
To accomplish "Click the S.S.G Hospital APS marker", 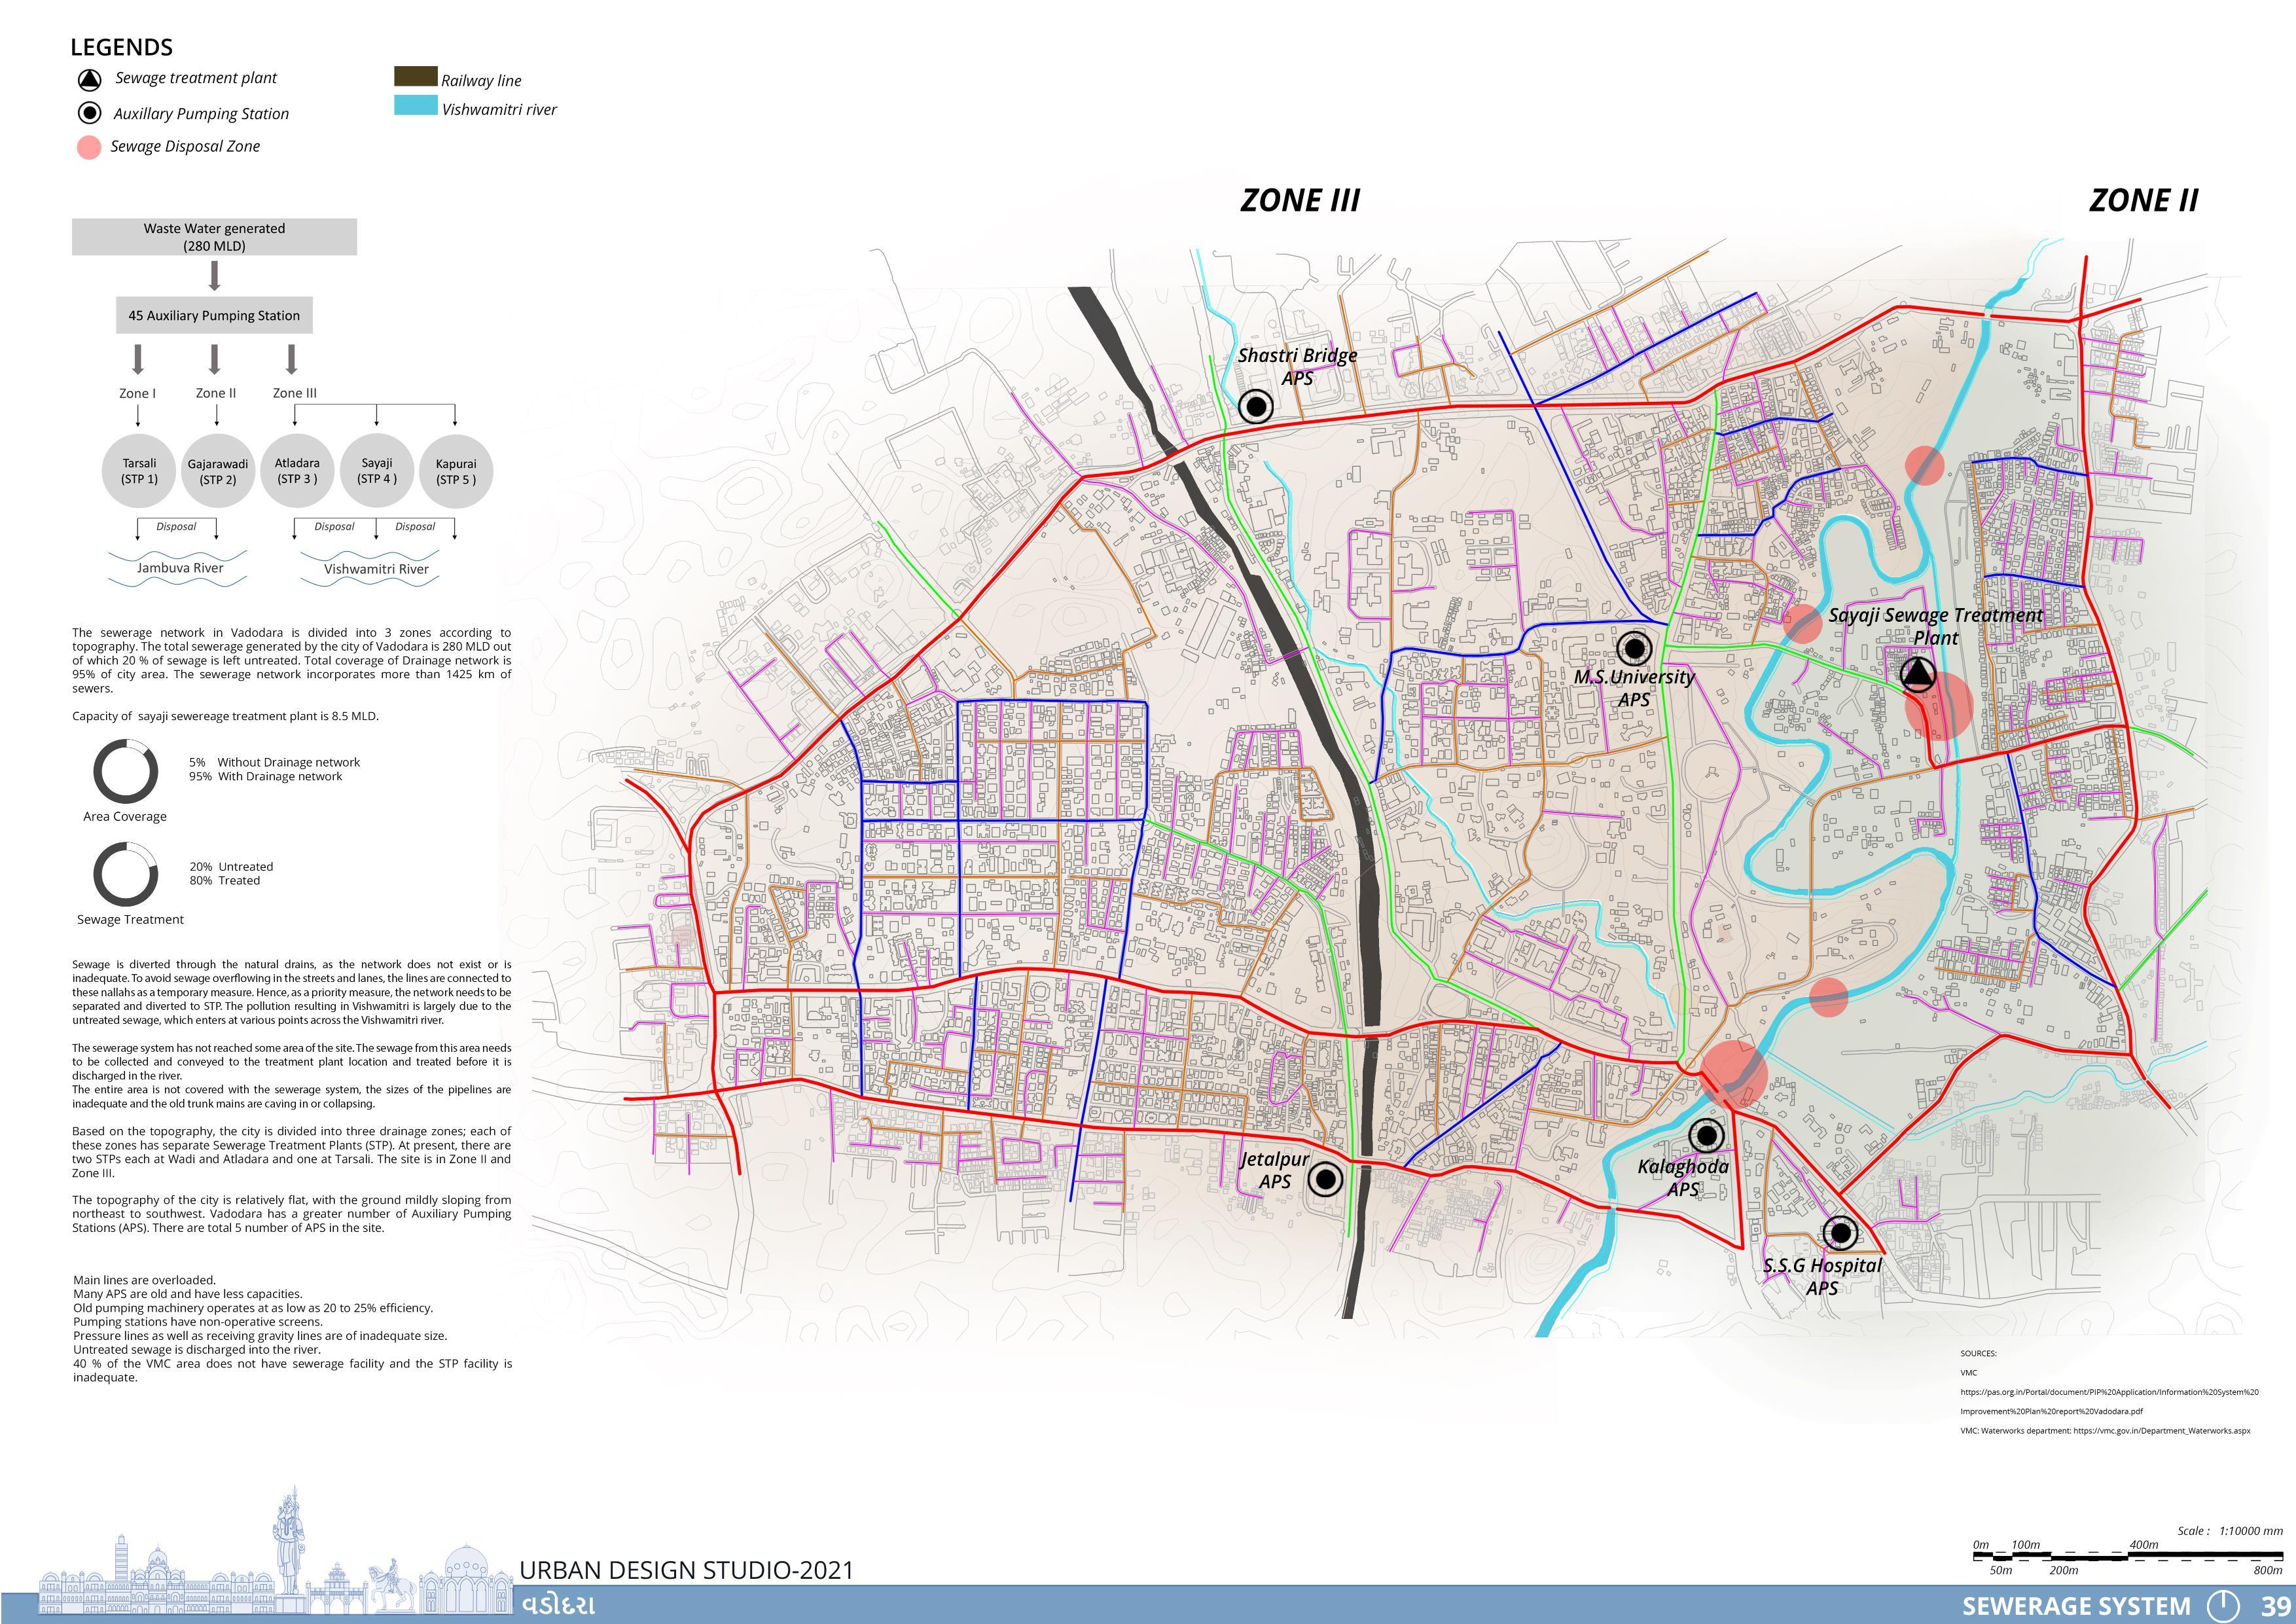I will pos(1840,1233).
